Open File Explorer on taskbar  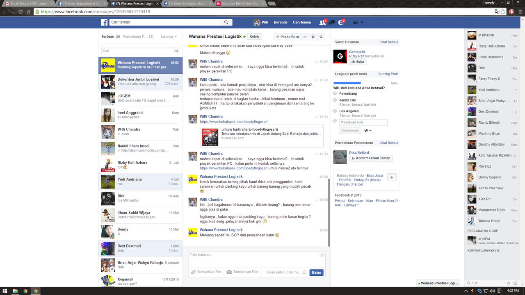tap(15, 291)
